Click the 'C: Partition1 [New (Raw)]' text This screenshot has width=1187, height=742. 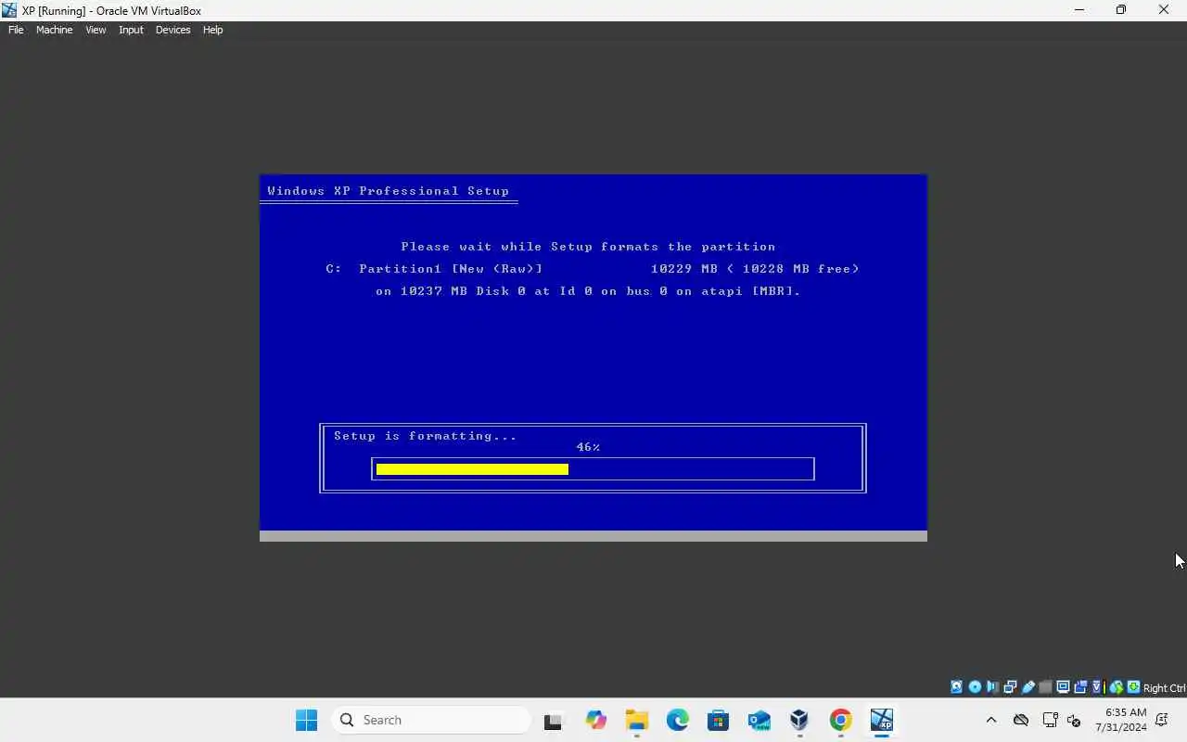pos(434,269)
